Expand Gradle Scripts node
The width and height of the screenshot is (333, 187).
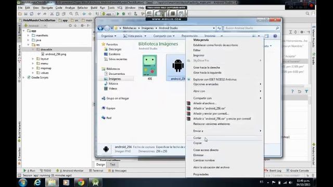pyautogui.click(x=24, y=77)
